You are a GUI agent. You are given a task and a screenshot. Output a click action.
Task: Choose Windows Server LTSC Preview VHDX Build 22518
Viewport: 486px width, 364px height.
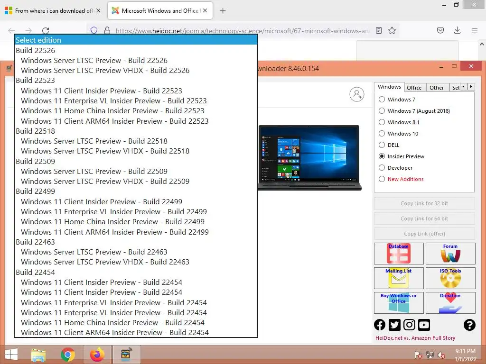coord(136,151)
